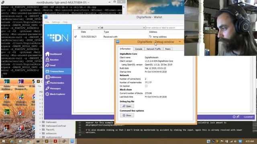Click the 10/9/2020 04:21 transaction date
This screenshot has height=144, width=257.
point(89,37)
